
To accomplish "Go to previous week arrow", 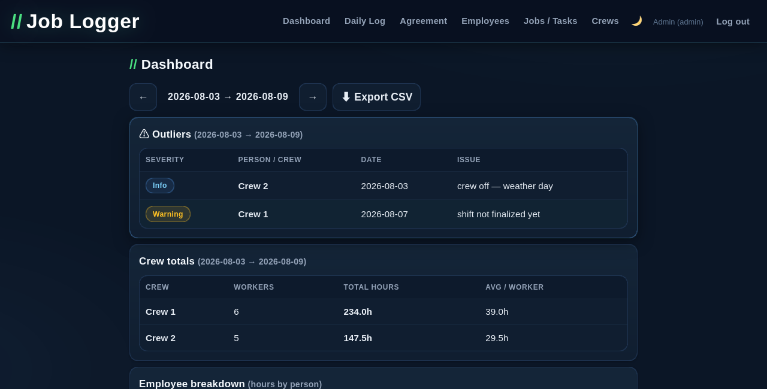I will click(143, 97).
